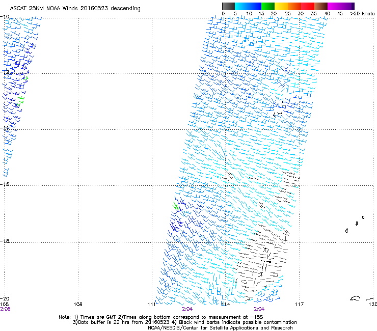The image size is (377, 331).
Task: Click the '2:04' time label between 111 and 114
Action: 187,309
